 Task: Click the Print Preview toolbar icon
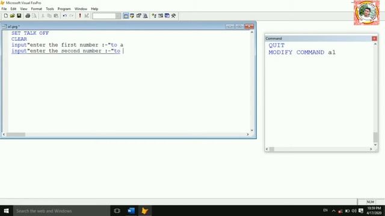(x=34, y=16)
